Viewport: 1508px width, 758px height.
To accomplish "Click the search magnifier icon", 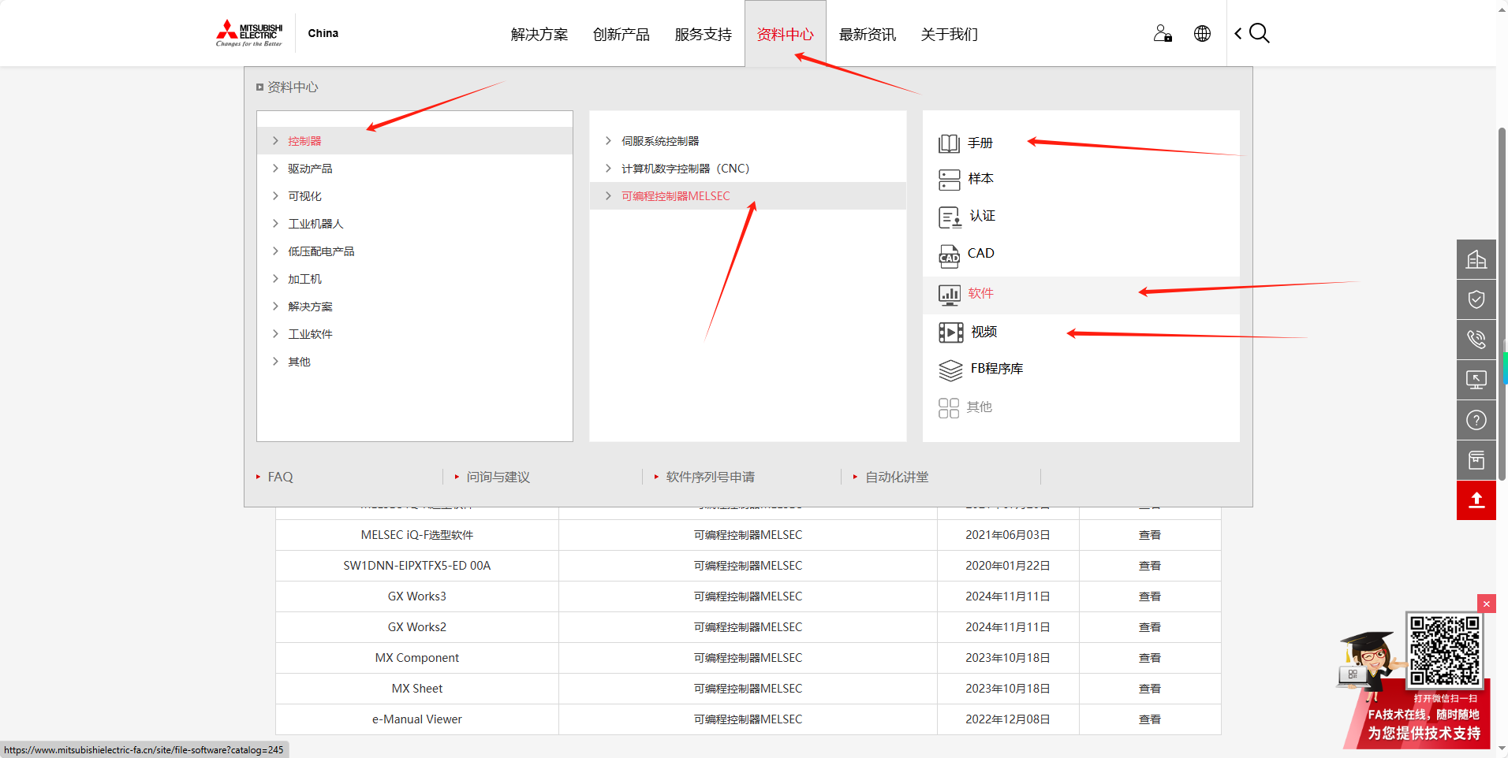I will [1260, 33].
